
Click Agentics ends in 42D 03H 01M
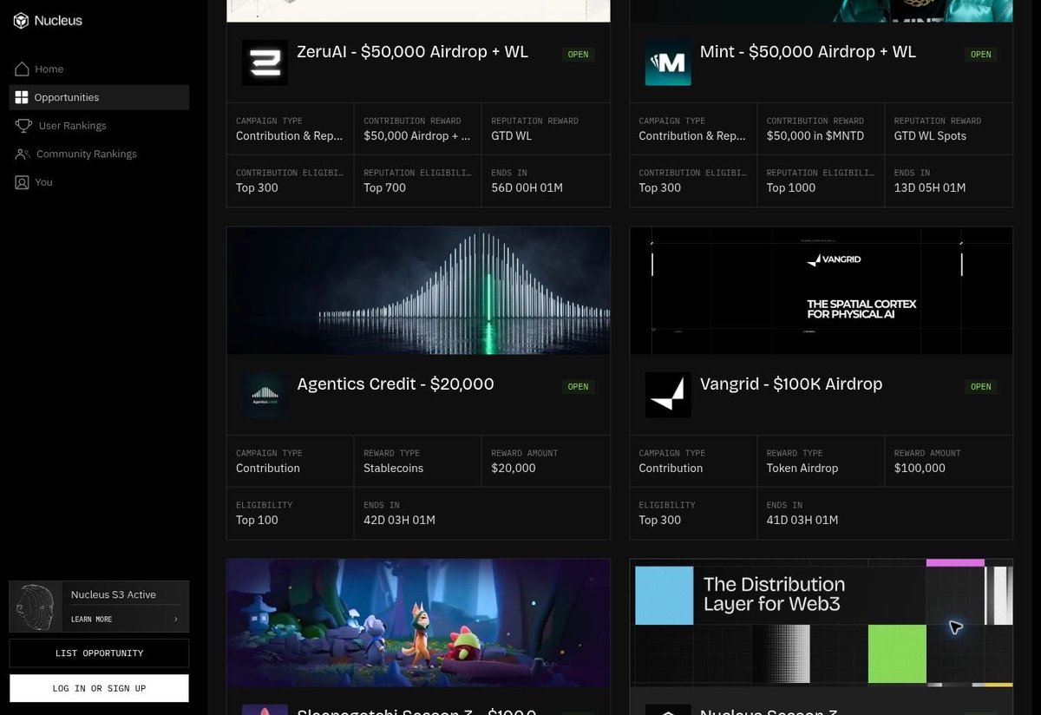click(x=399, y=520)
